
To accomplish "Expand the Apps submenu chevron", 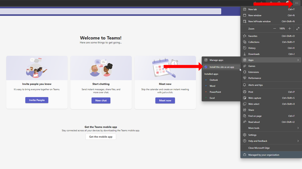I will coord(298,60).
